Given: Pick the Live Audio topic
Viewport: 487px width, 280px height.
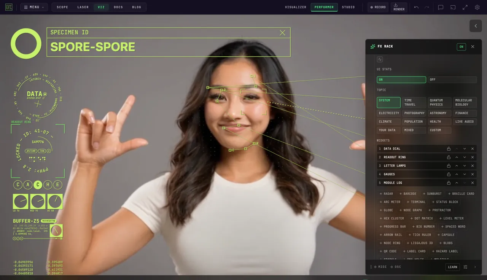Looking at the screenshot, I should point(465,122).
